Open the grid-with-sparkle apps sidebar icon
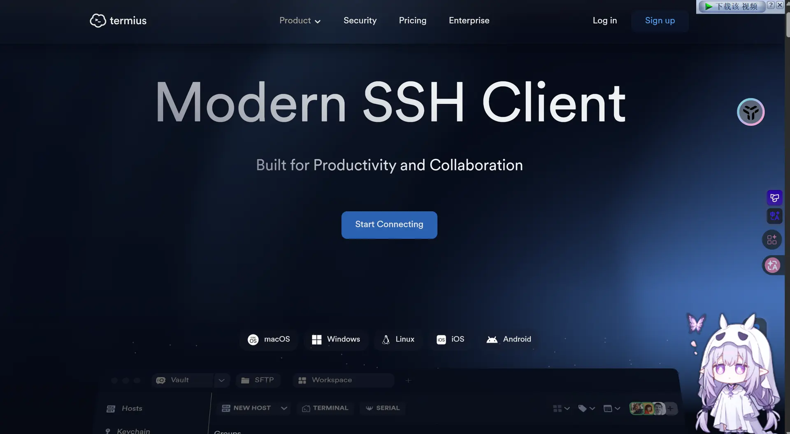Screen dimensions: 790x434 coord(772,240)
